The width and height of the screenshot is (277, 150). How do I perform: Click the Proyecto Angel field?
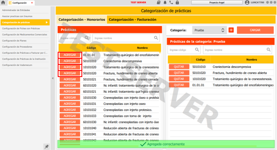click(217, 2)
